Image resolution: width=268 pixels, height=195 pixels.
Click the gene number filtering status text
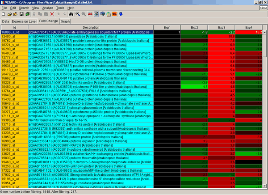38,192
